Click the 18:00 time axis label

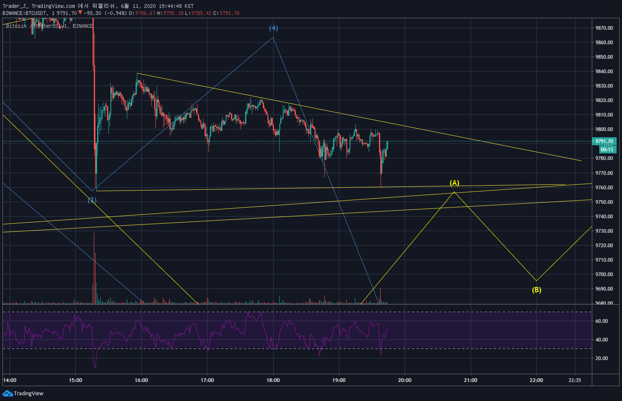[x=273, y=380]
